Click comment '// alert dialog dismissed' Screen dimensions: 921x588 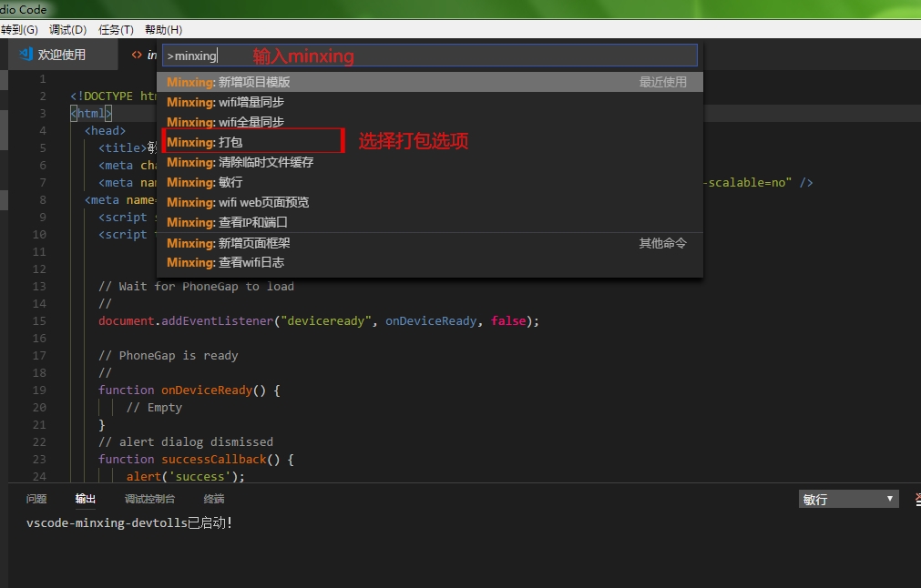(186, 441)
